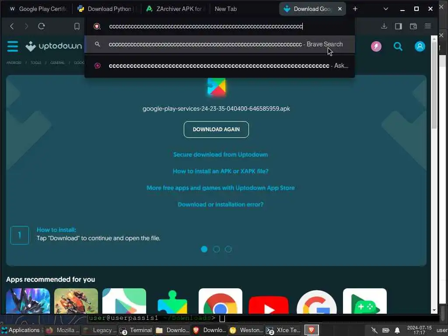Expand the tab search chevron
Screen dimensions: 448x336
pyautogui.click(x=386, y=9)
